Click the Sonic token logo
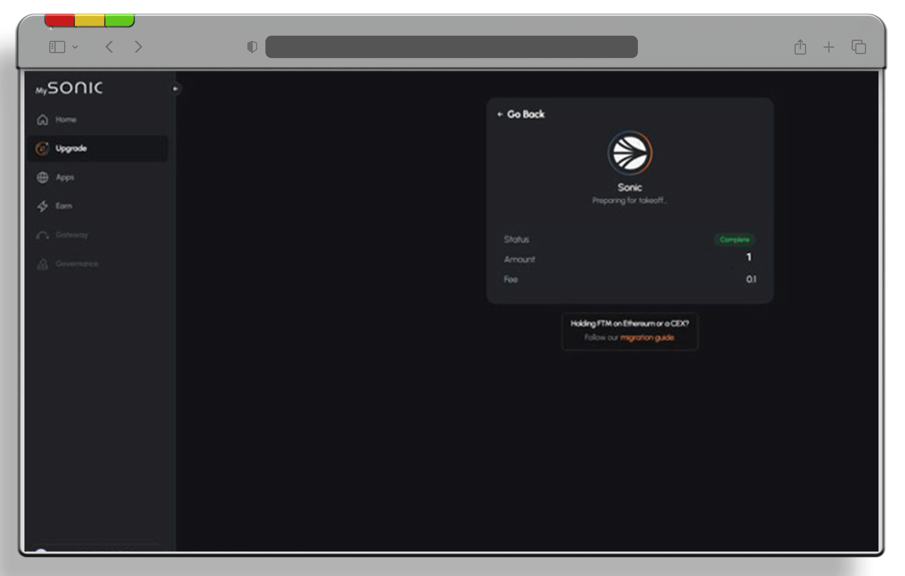This screenshot has height=576, width=905. [x=630, y=153]
